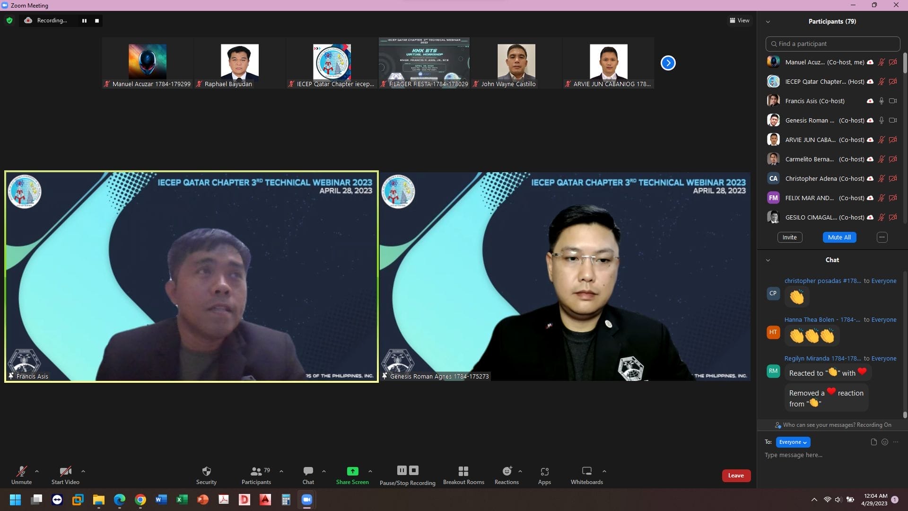This screenshot has width=908, height=511.
Task: Open Google Chrome from taskbar
Action: pos(140,500)
